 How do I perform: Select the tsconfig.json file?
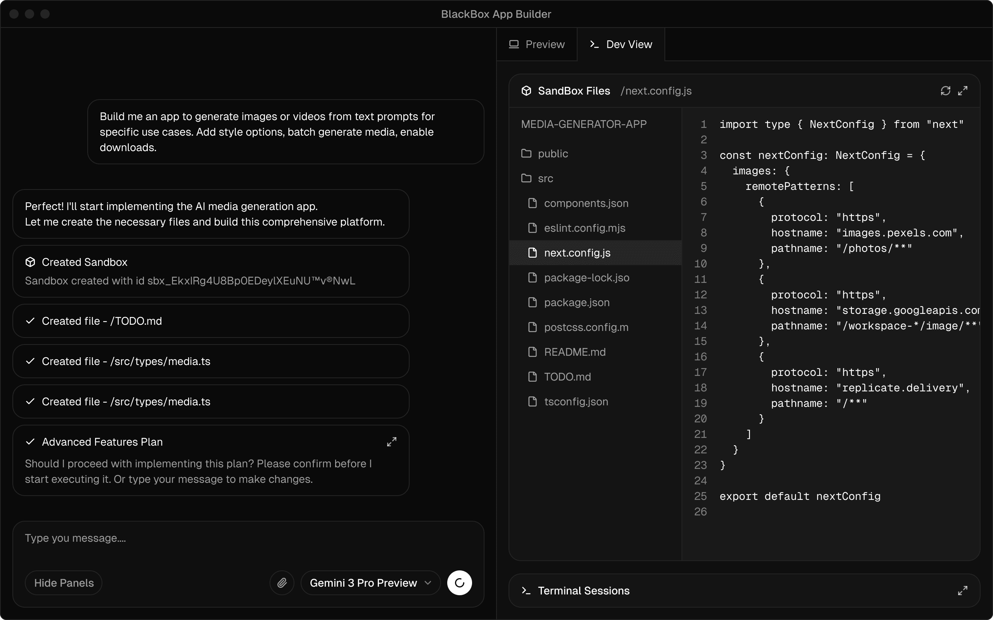coord(576,402)
